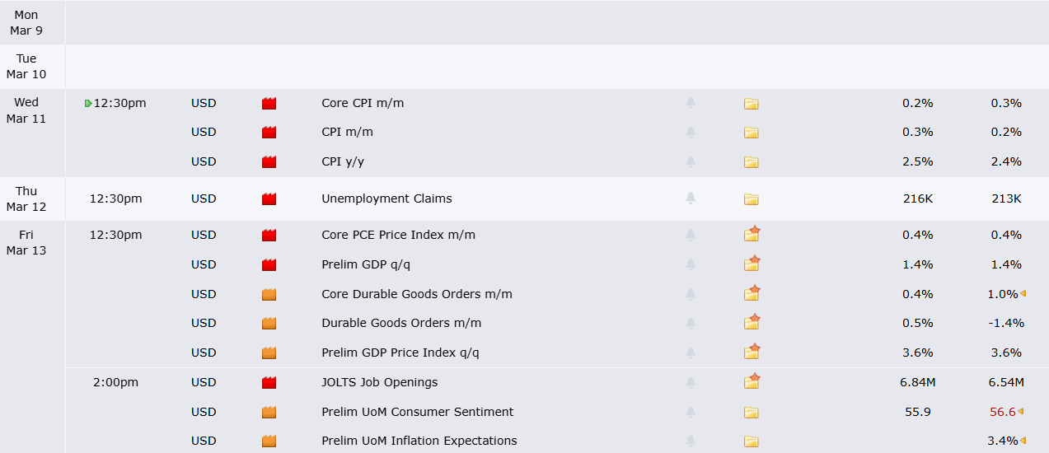Open starred detail folder for Core PCE Price Index
The image size is (1049, 453).
(x=751, y=235)
